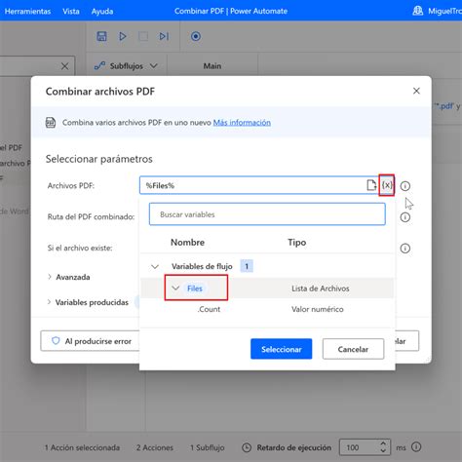
Task: Clear the actions search with the X
Action: pyautogui.click(x=64, y=66)
